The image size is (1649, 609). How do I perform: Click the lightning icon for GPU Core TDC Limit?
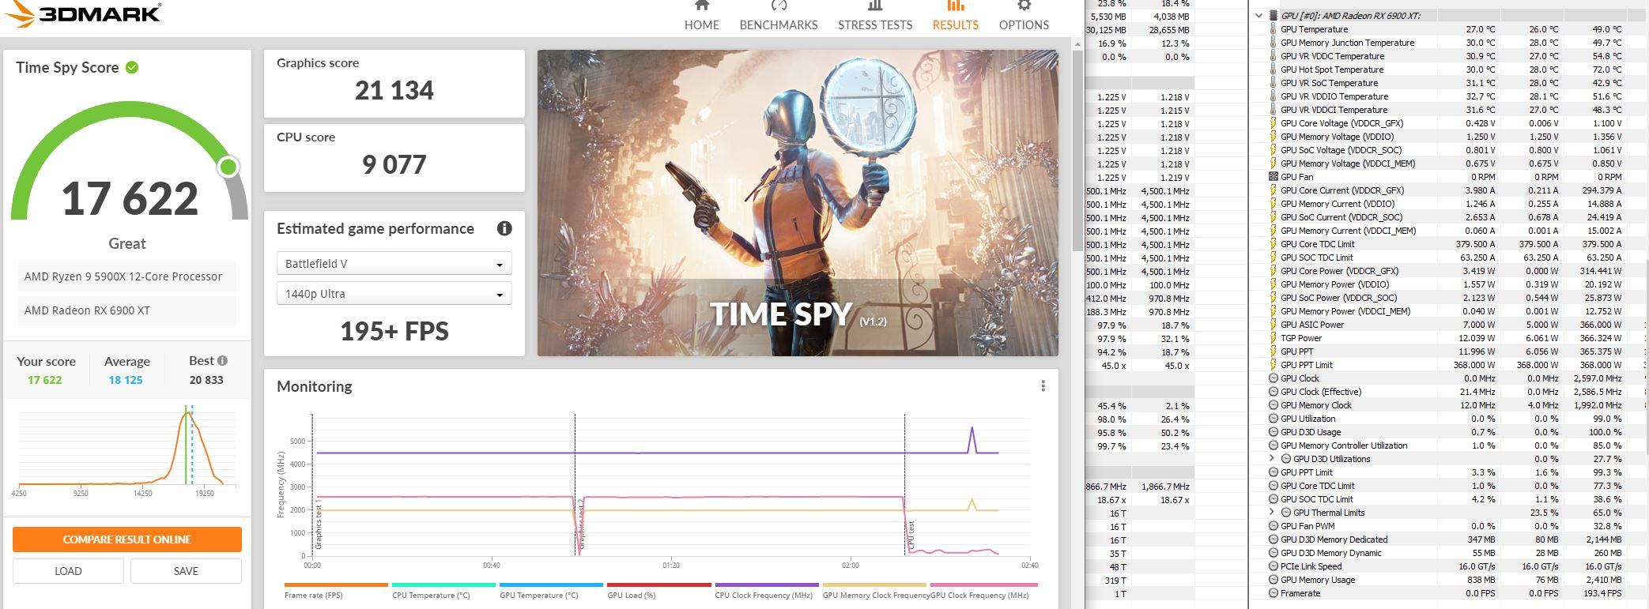1273,243
